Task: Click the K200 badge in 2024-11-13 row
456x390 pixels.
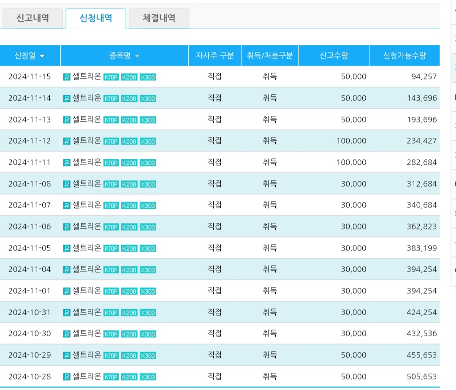Action: pyautogui.click(x=129, y=120)
